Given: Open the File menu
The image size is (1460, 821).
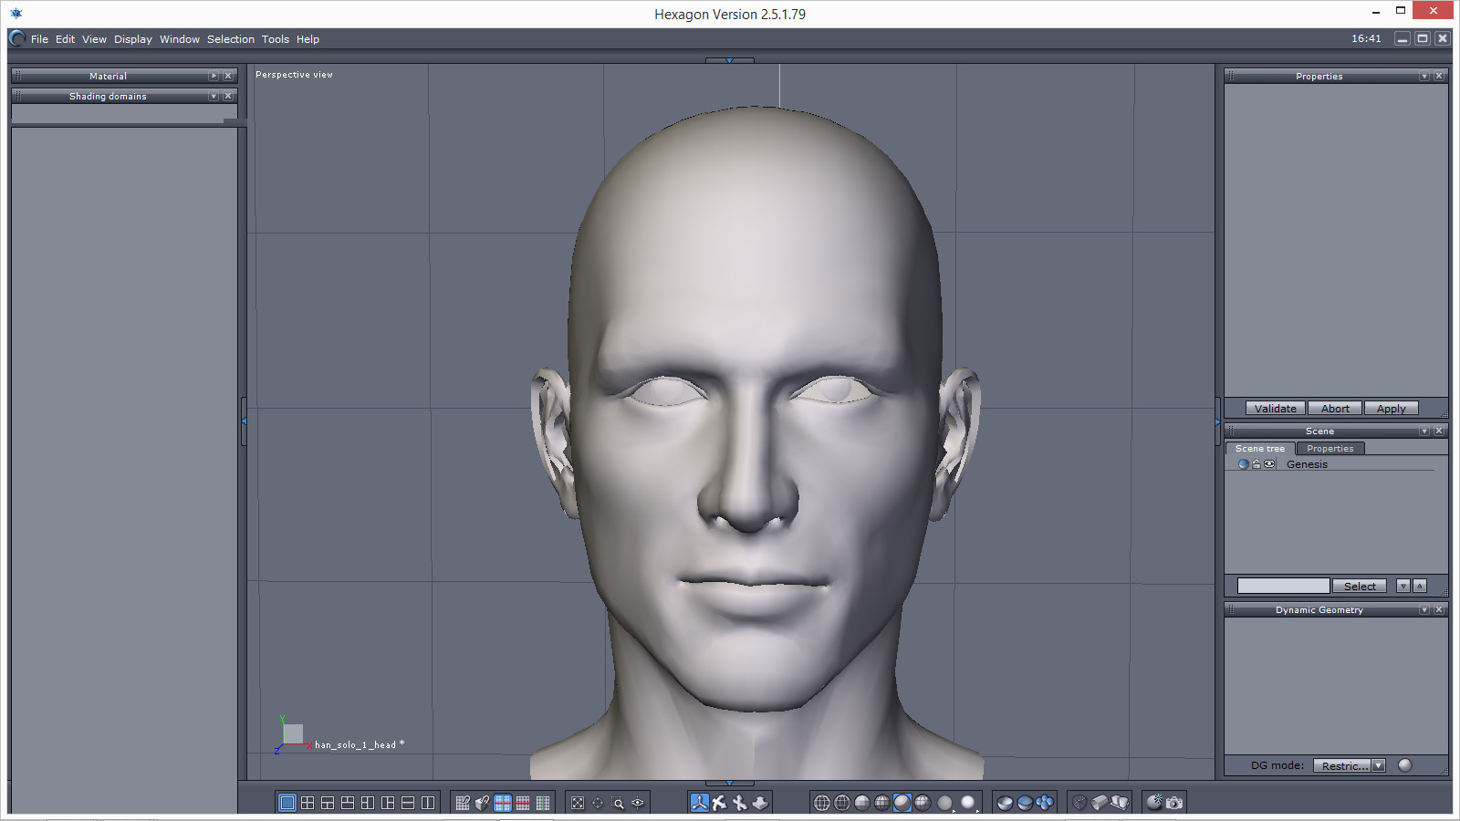Looking at the screenshot, I should [39, 39].
